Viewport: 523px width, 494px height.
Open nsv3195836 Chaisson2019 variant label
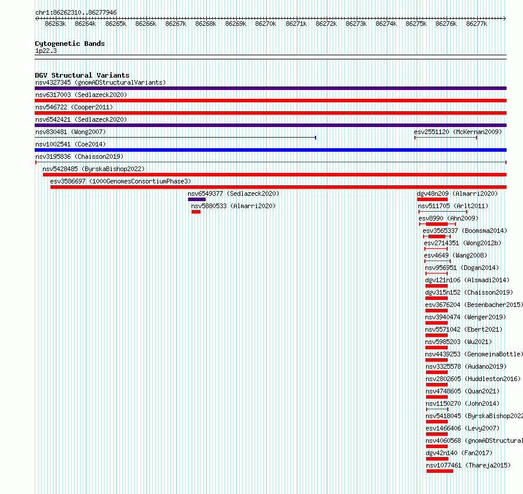point(79,156)
